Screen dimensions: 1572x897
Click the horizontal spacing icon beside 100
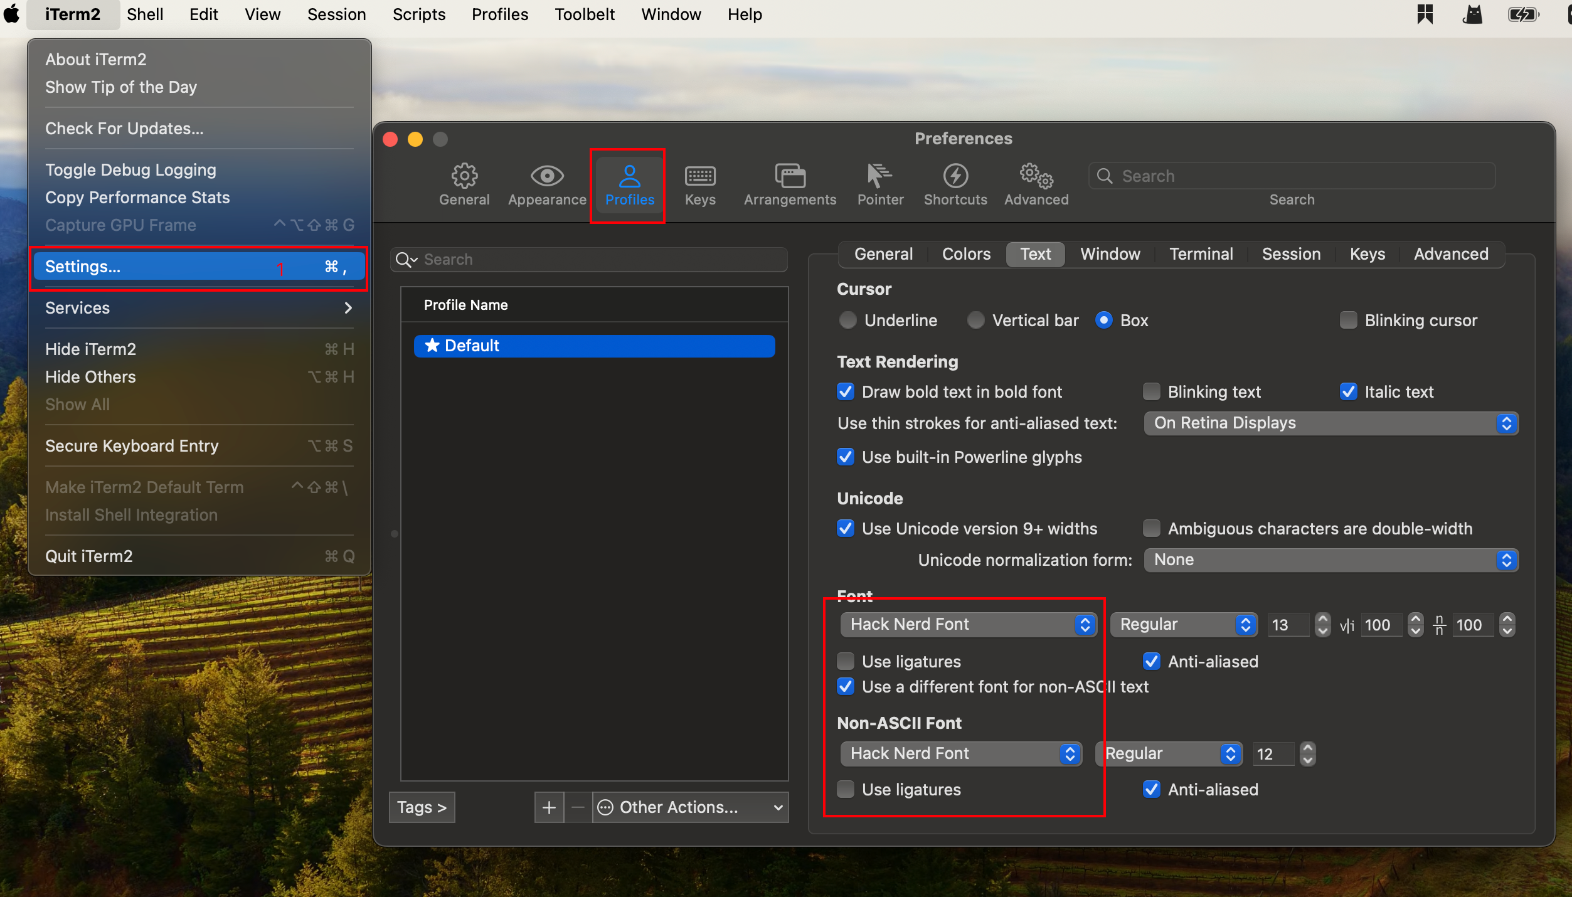(x=1347, y=625)
